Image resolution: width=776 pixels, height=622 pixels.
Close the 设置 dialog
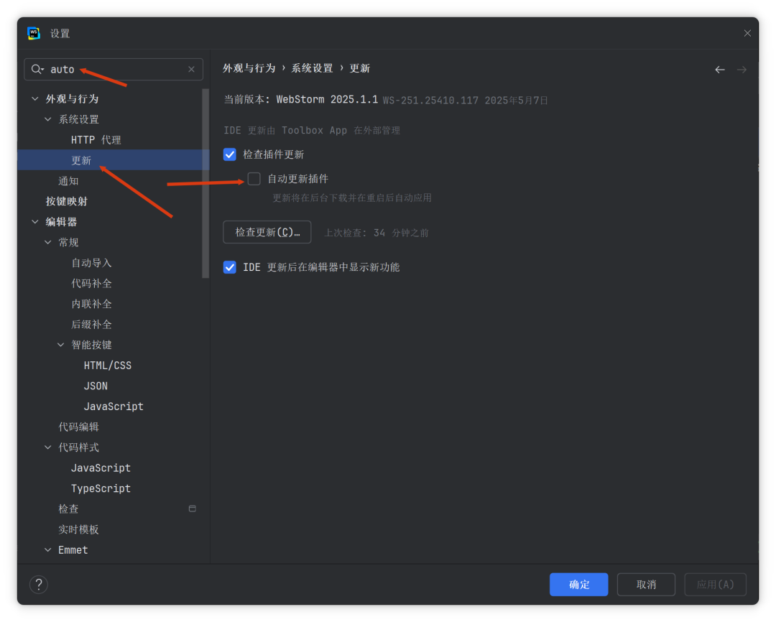(x=747, y=33)
